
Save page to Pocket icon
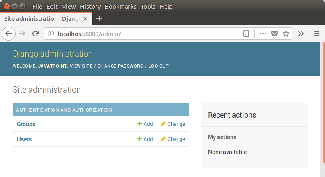pyautogui.click(x=275, y=34)
